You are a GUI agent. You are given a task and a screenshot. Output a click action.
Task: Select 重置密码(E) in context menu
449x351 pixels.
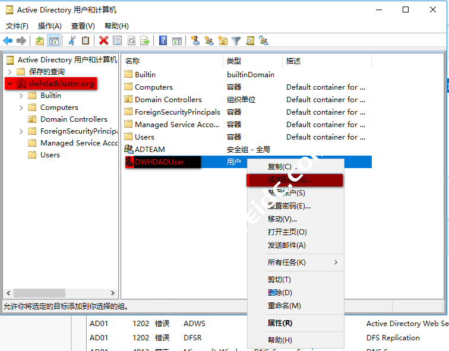tap(289, 206)
